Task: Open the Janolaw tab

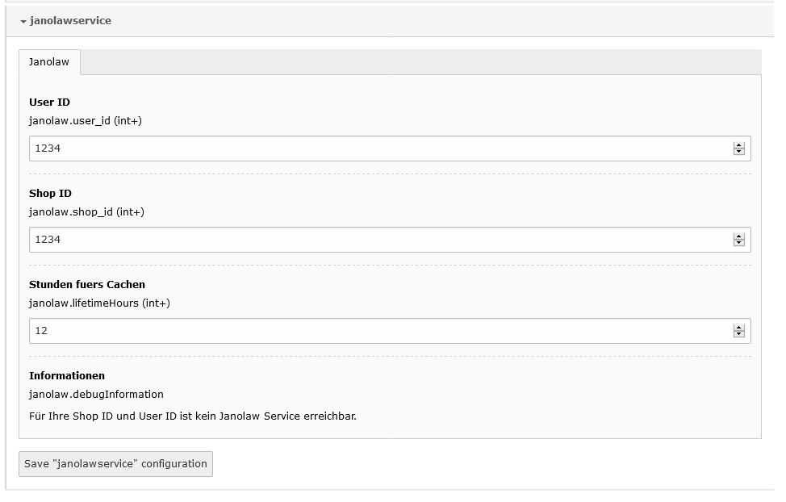Action: point(49,62)
